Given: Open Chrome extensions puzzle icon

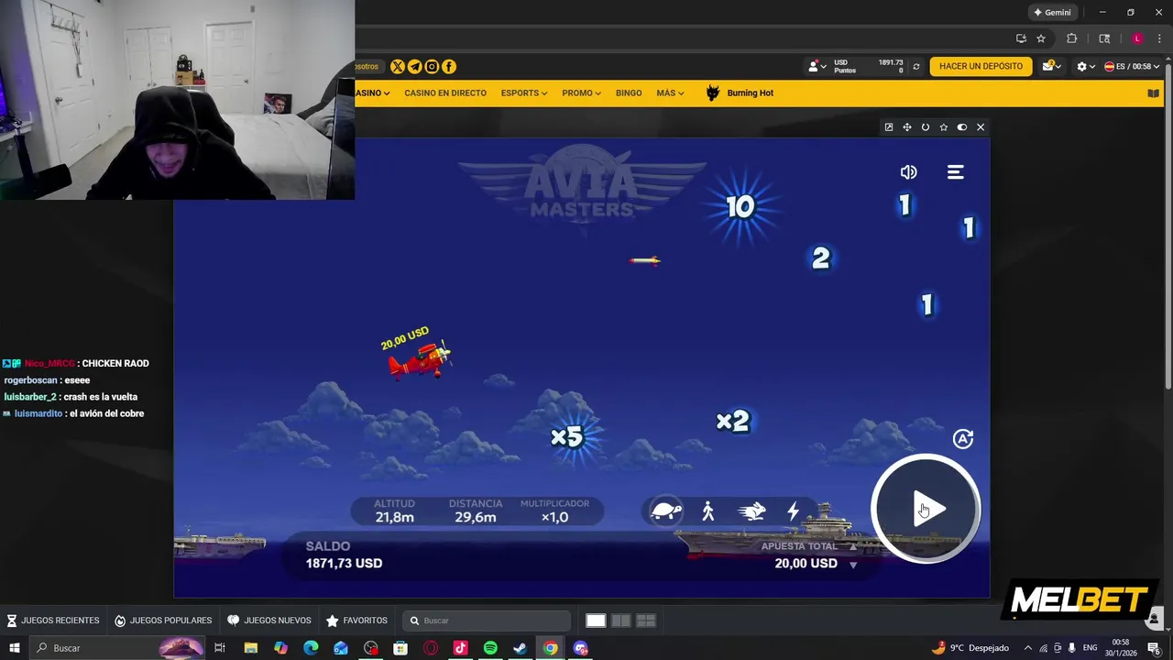Looking at the screenshot, I should click(1071, 38).
